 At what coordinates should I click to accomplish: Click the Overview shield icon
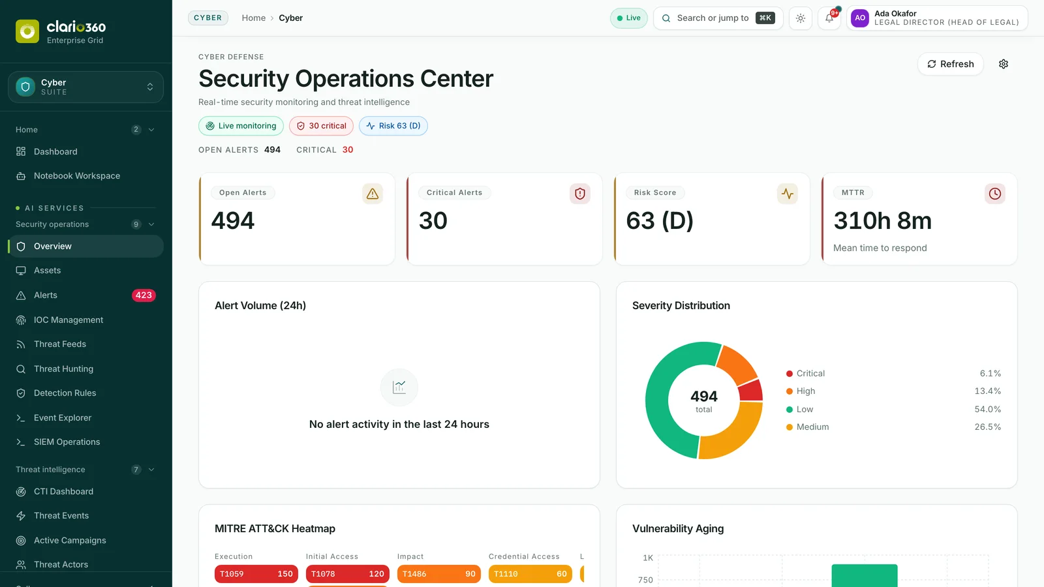point(21,247)
